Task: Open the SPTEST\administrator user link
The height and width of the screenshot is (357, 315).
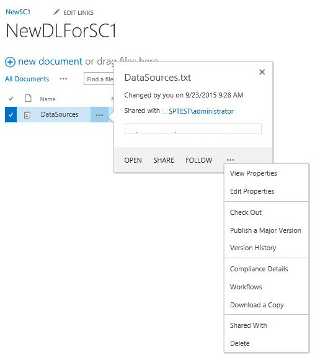Action: pyautogui.click(x=201, y=111)
